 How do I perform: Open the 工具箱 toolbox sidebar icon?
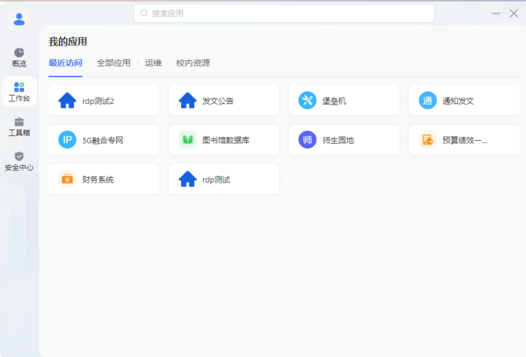(x=19, y=122)
